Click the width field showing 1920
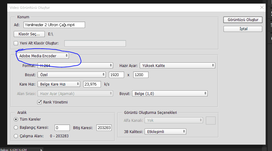 point(116,75)
